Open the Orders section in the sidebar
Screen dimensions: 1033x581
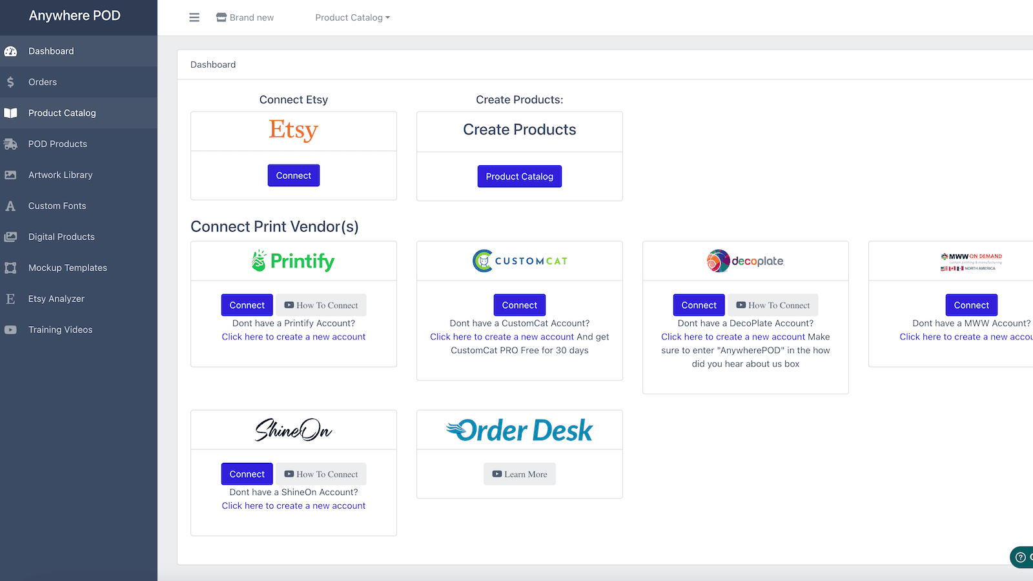coord(43,82)
